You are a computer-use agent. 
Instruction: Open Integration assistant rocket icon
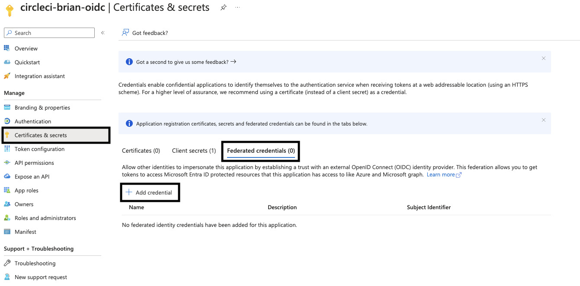[7, 76]
